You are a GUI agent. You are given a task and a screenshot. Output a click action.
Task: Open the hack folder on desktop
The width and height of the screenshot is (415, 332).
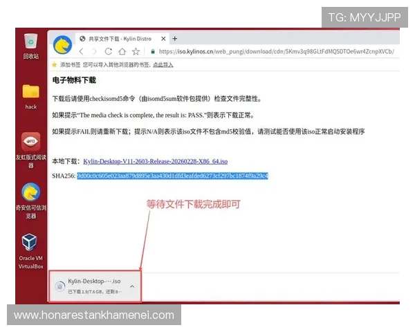[x=31, y=97]
